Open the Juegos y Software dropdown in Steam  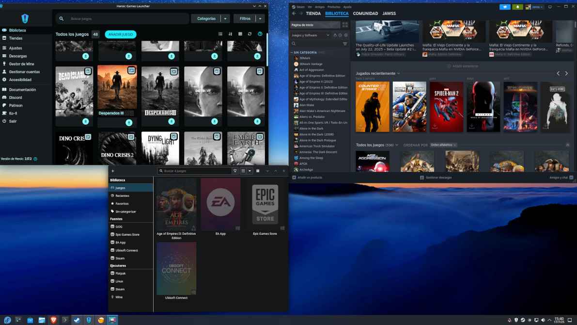pyautogui.click(x=311, y=35)
